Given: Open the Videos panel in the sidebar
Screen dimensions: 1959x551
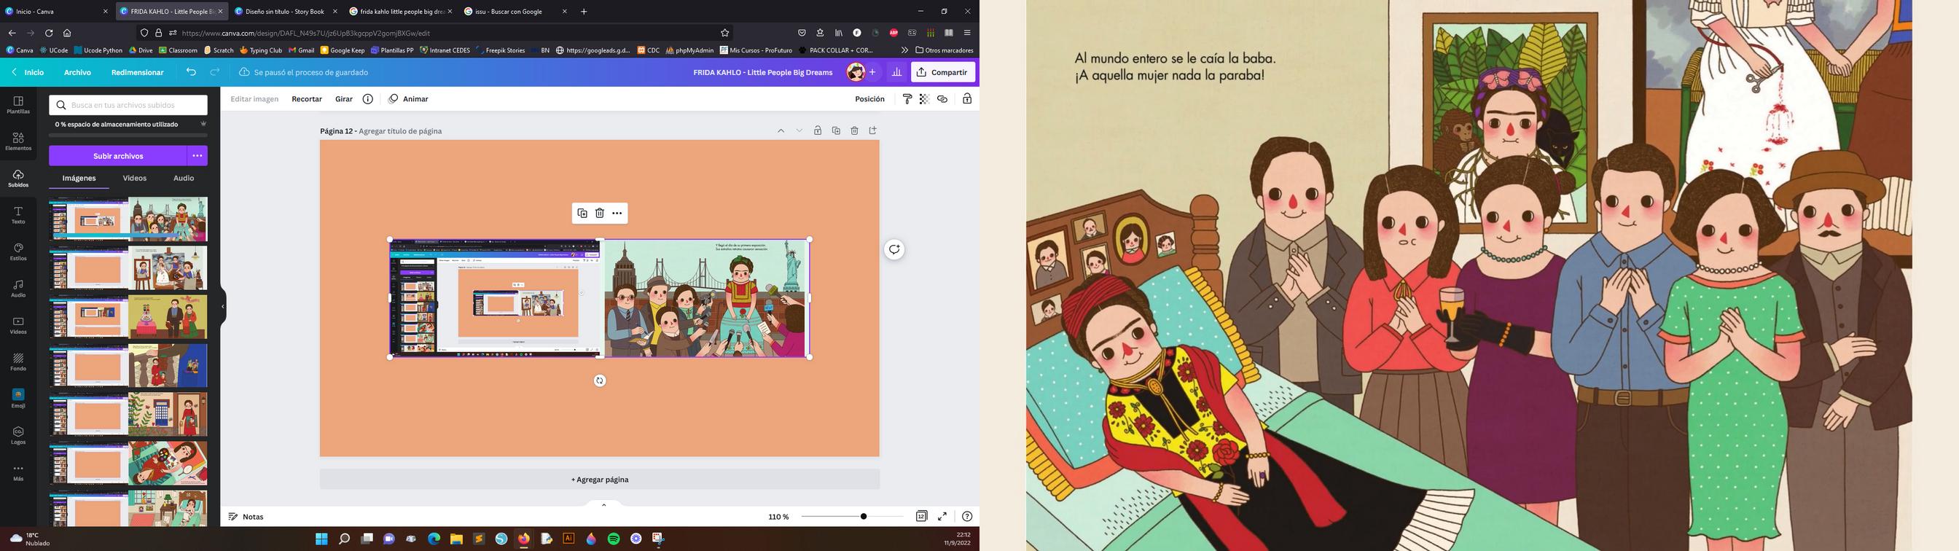Looking at the screenshot, I should coord(18,326).
